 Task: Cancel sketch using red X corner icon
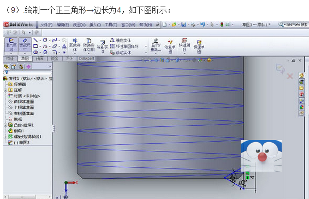[290, 76]
